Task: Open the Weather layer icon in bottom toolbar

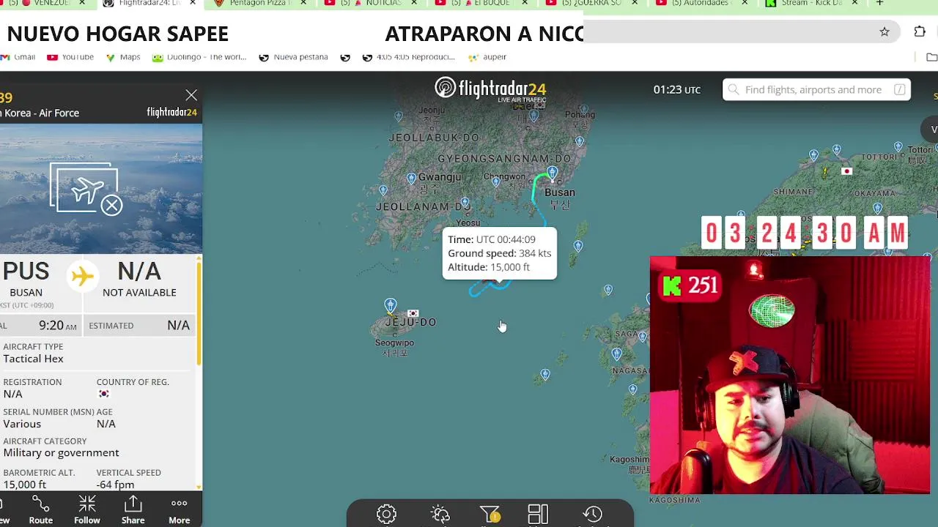Action: (x=440, y=514)
